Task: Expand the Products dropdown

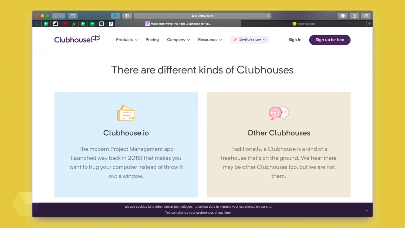Action: [x=127, y=40]
